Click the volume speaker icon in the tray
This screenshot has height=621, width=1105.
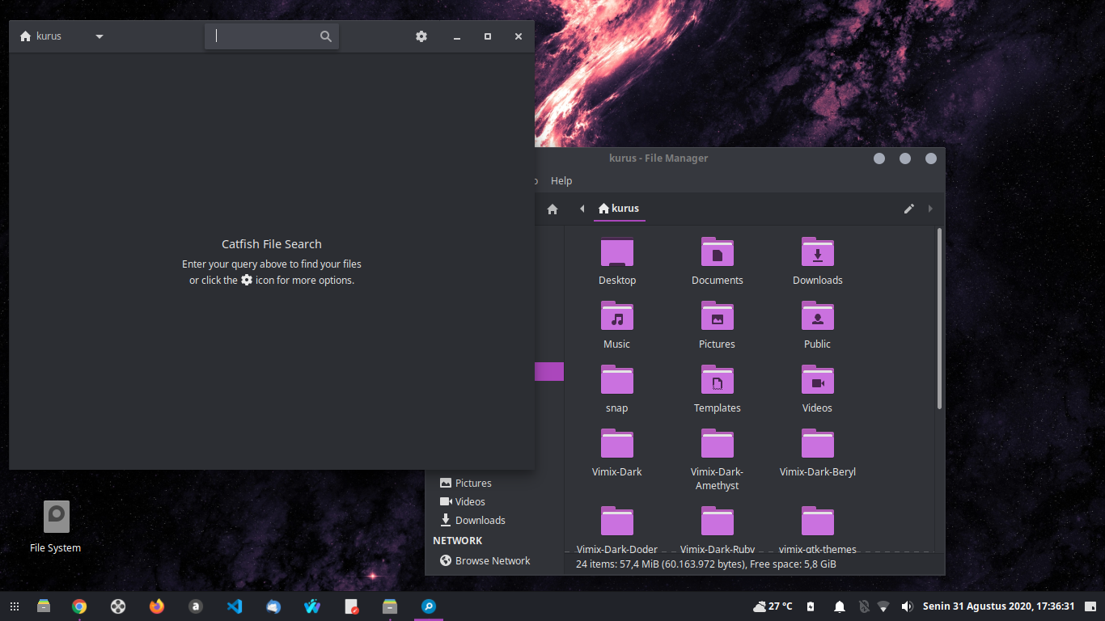click(x=907, y=606)
